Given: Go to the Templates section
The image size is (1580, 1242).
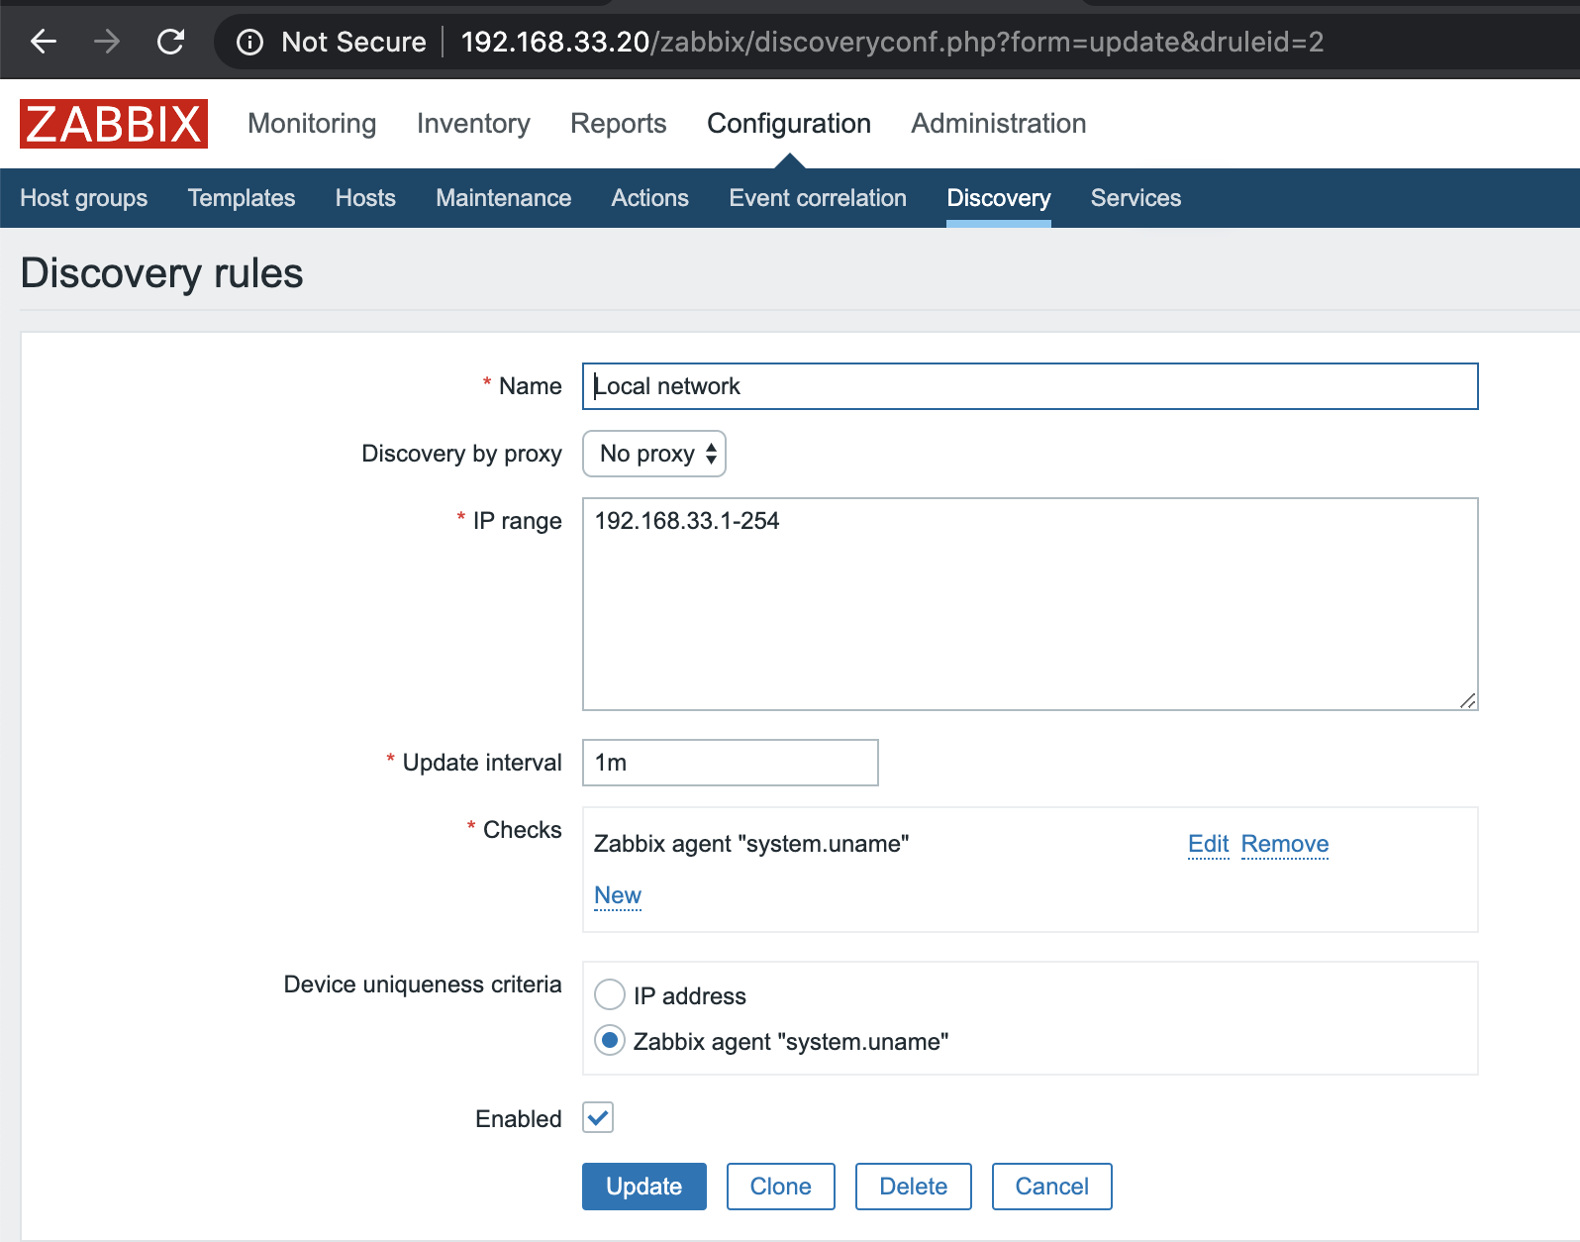Looking at the screenshot, I should pos(242,198).
